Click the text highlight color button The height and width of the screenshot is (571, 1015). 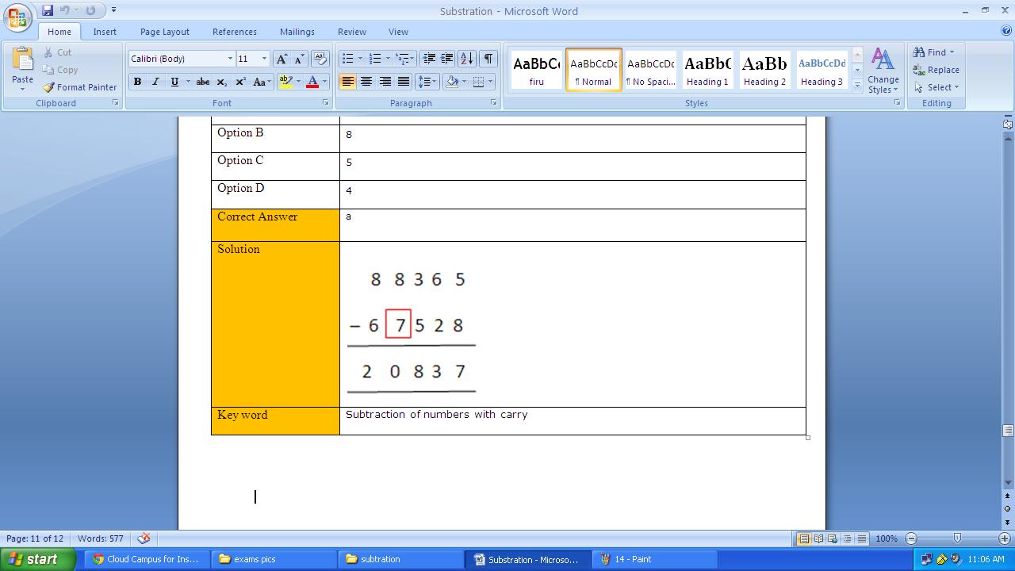[x=286, y=82]
